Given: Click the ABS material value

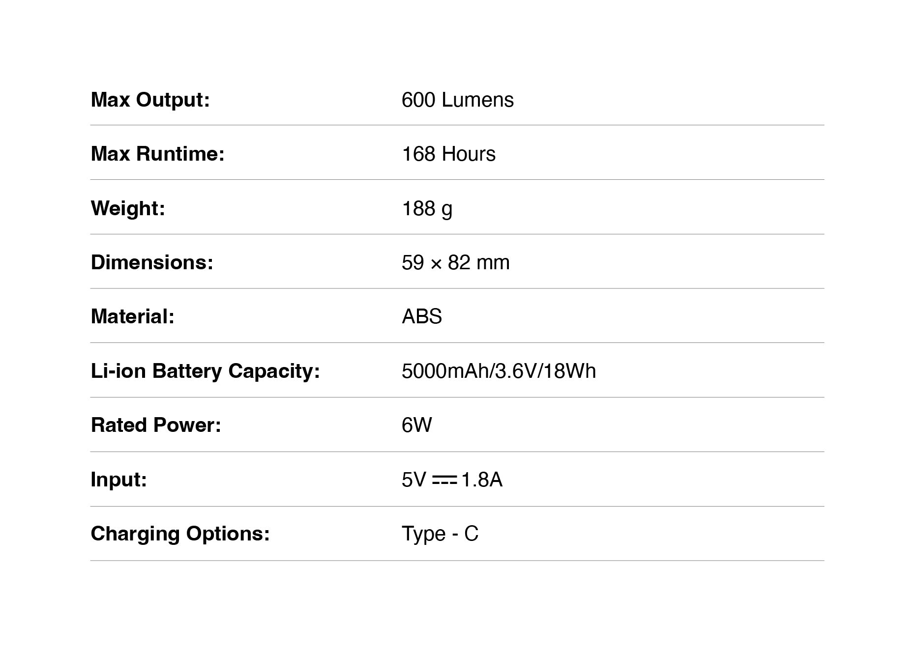Looking at the screenshot, I should coord(422,316).
